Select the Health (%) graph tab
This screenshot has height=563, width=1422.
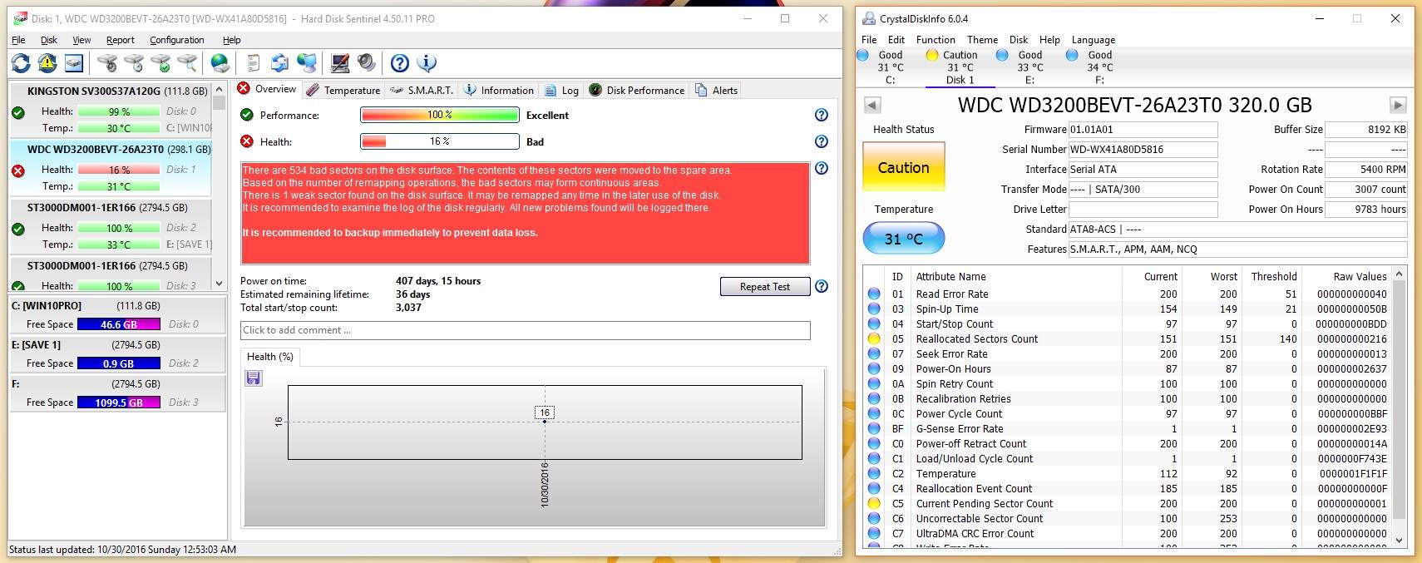pyautogui.click(x=270, y=357)
